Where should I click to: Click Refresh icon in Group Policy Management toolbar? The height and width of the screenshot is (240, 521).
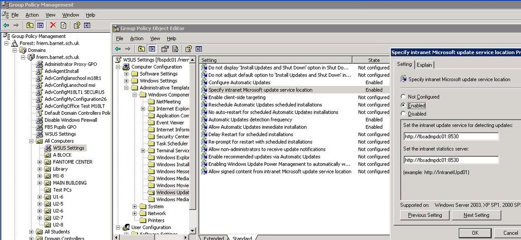(64, 25)
